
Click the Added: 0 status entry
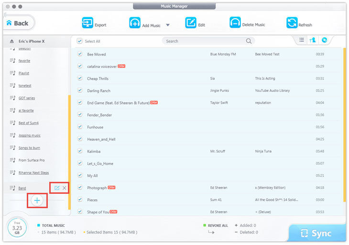tap(245, 225)
